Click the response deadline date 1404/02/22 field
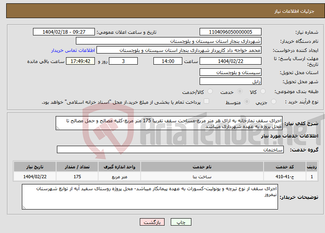This screenshot has height=233, width=325. pyautogui.click(x=231, y=61)
